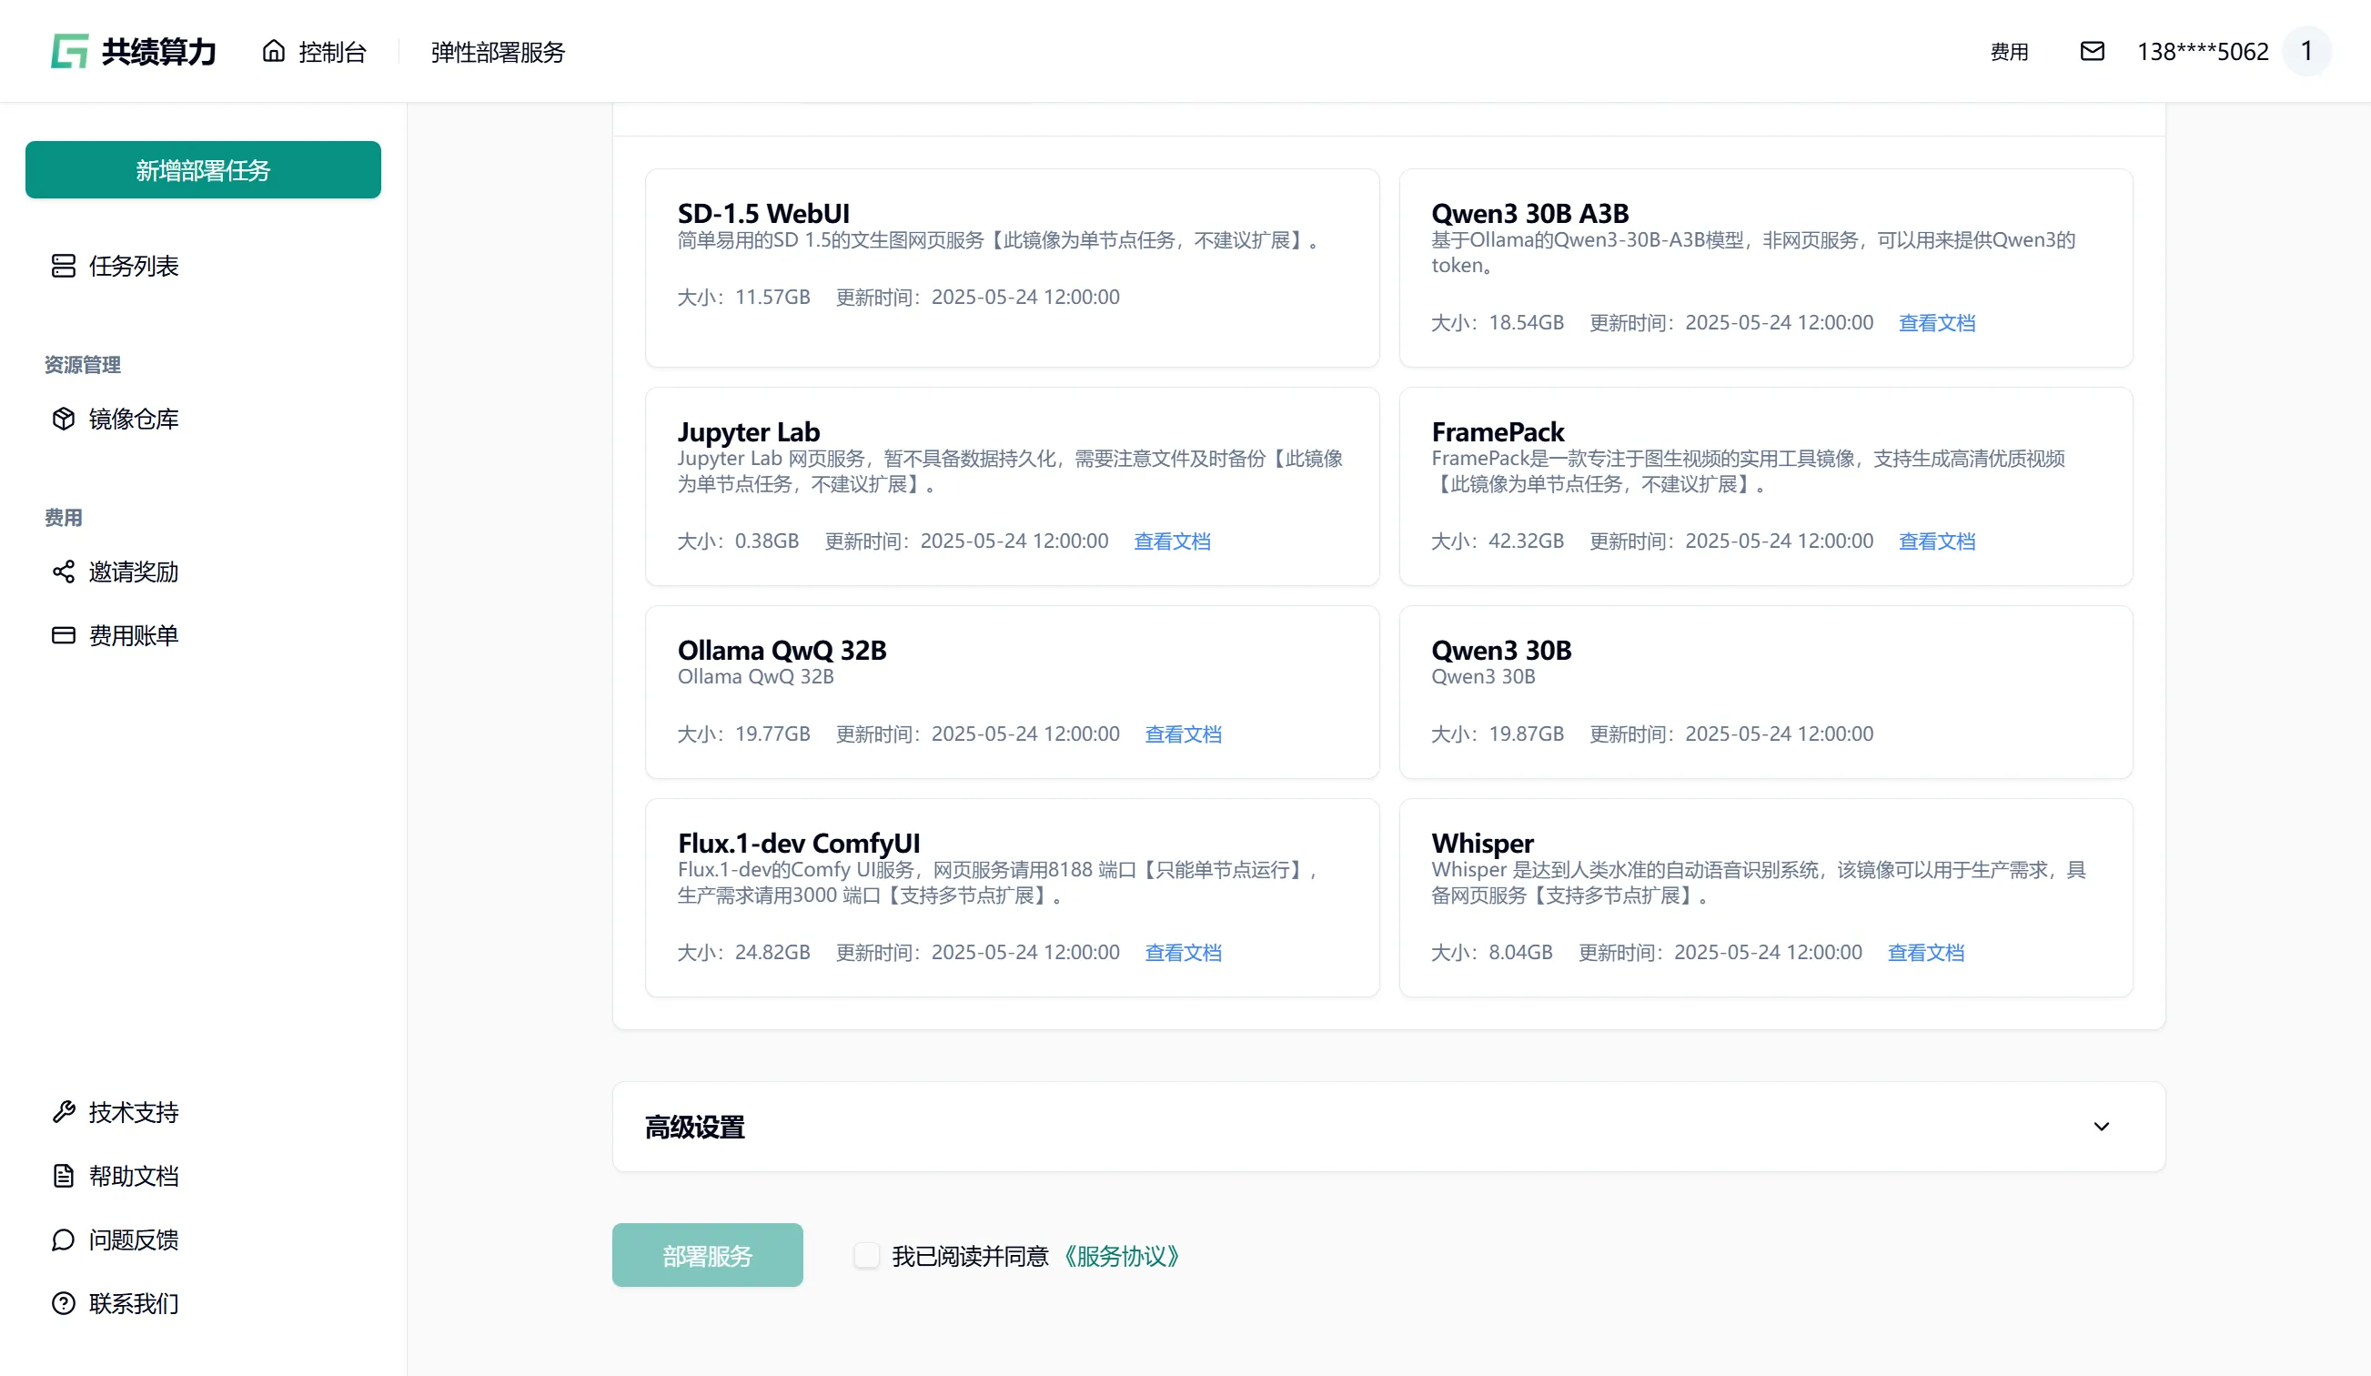
Task: Check the 我已阅读并同意 agreement checkbox
Action: pyautogui.click(x=865, y=1255)
